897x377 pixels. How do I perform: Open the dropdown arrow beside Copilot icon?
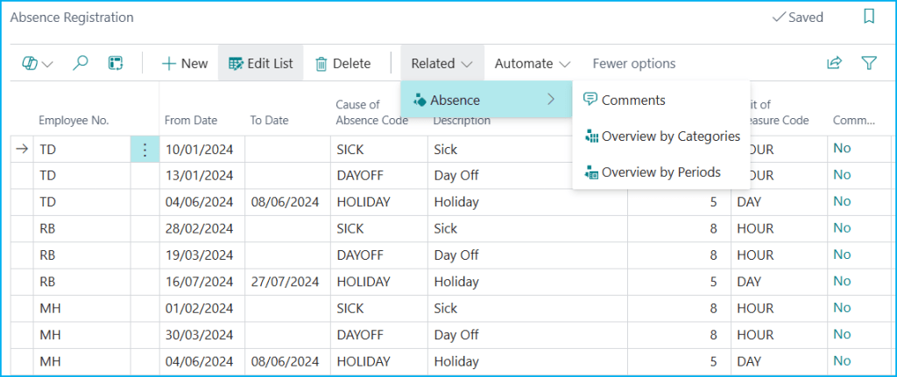[47, 64]
